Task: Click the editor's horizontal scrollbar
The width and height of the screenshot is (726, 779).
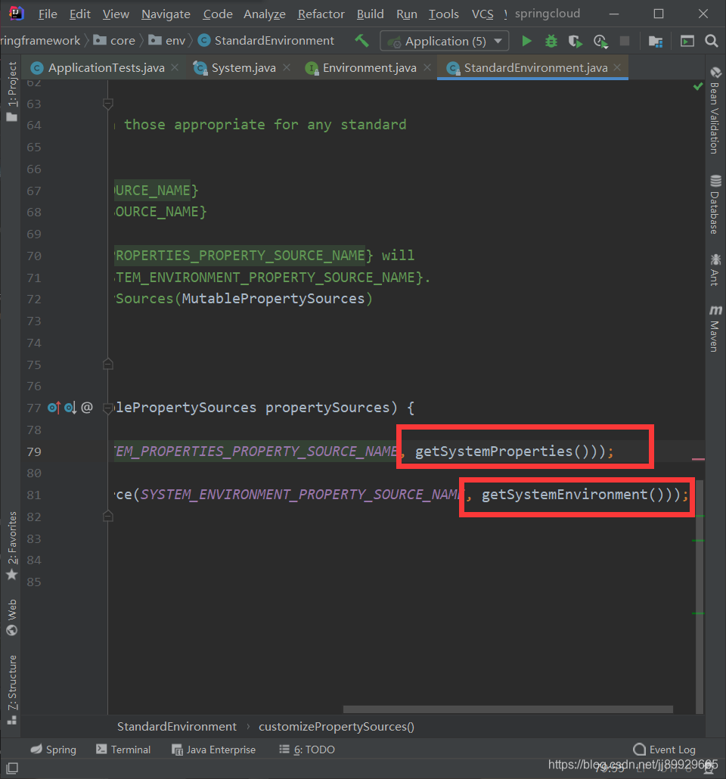Action: [x=508, y=709]
